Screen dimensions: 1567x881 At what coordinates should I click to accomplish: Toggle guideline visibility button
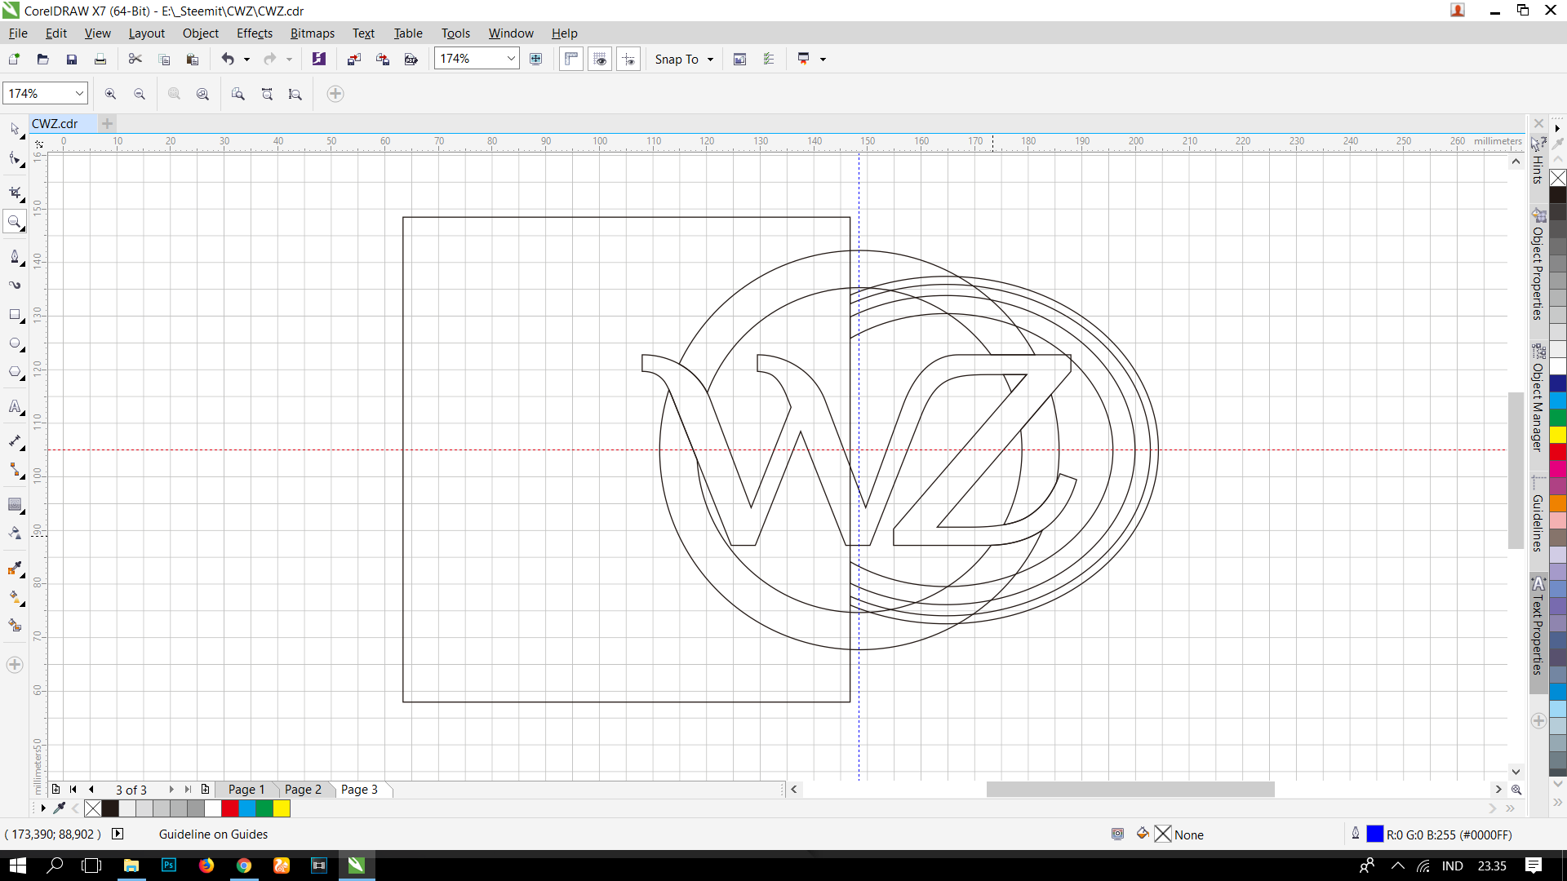point(628,59)
